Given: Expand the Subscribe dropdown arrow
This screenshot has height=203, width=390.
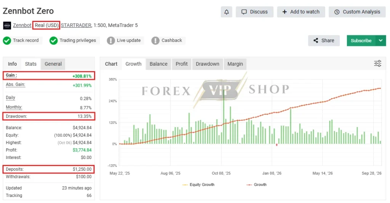Looking at the screenshot, I should tap(381, 41).
